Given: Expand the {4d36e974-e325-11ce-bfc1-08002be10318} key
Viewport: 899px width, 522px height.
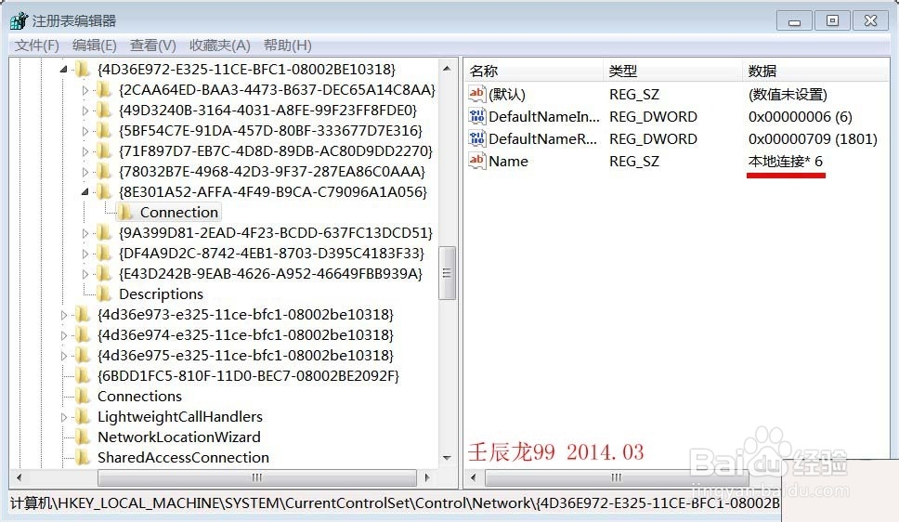Looking at the screenshot, I should click(64, 335).
